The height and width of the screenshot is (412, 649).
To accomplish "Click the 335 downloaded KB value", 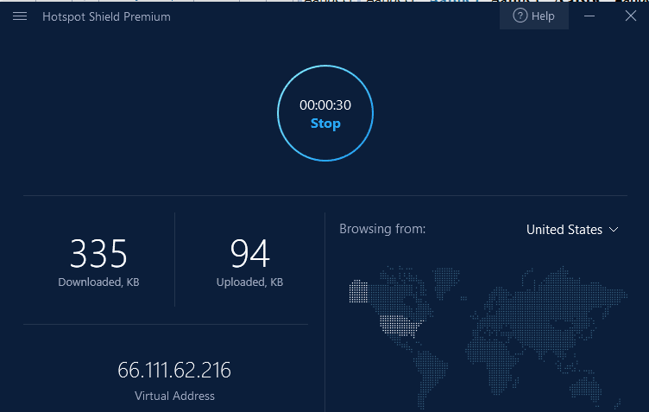I will (x=98, y=253).
